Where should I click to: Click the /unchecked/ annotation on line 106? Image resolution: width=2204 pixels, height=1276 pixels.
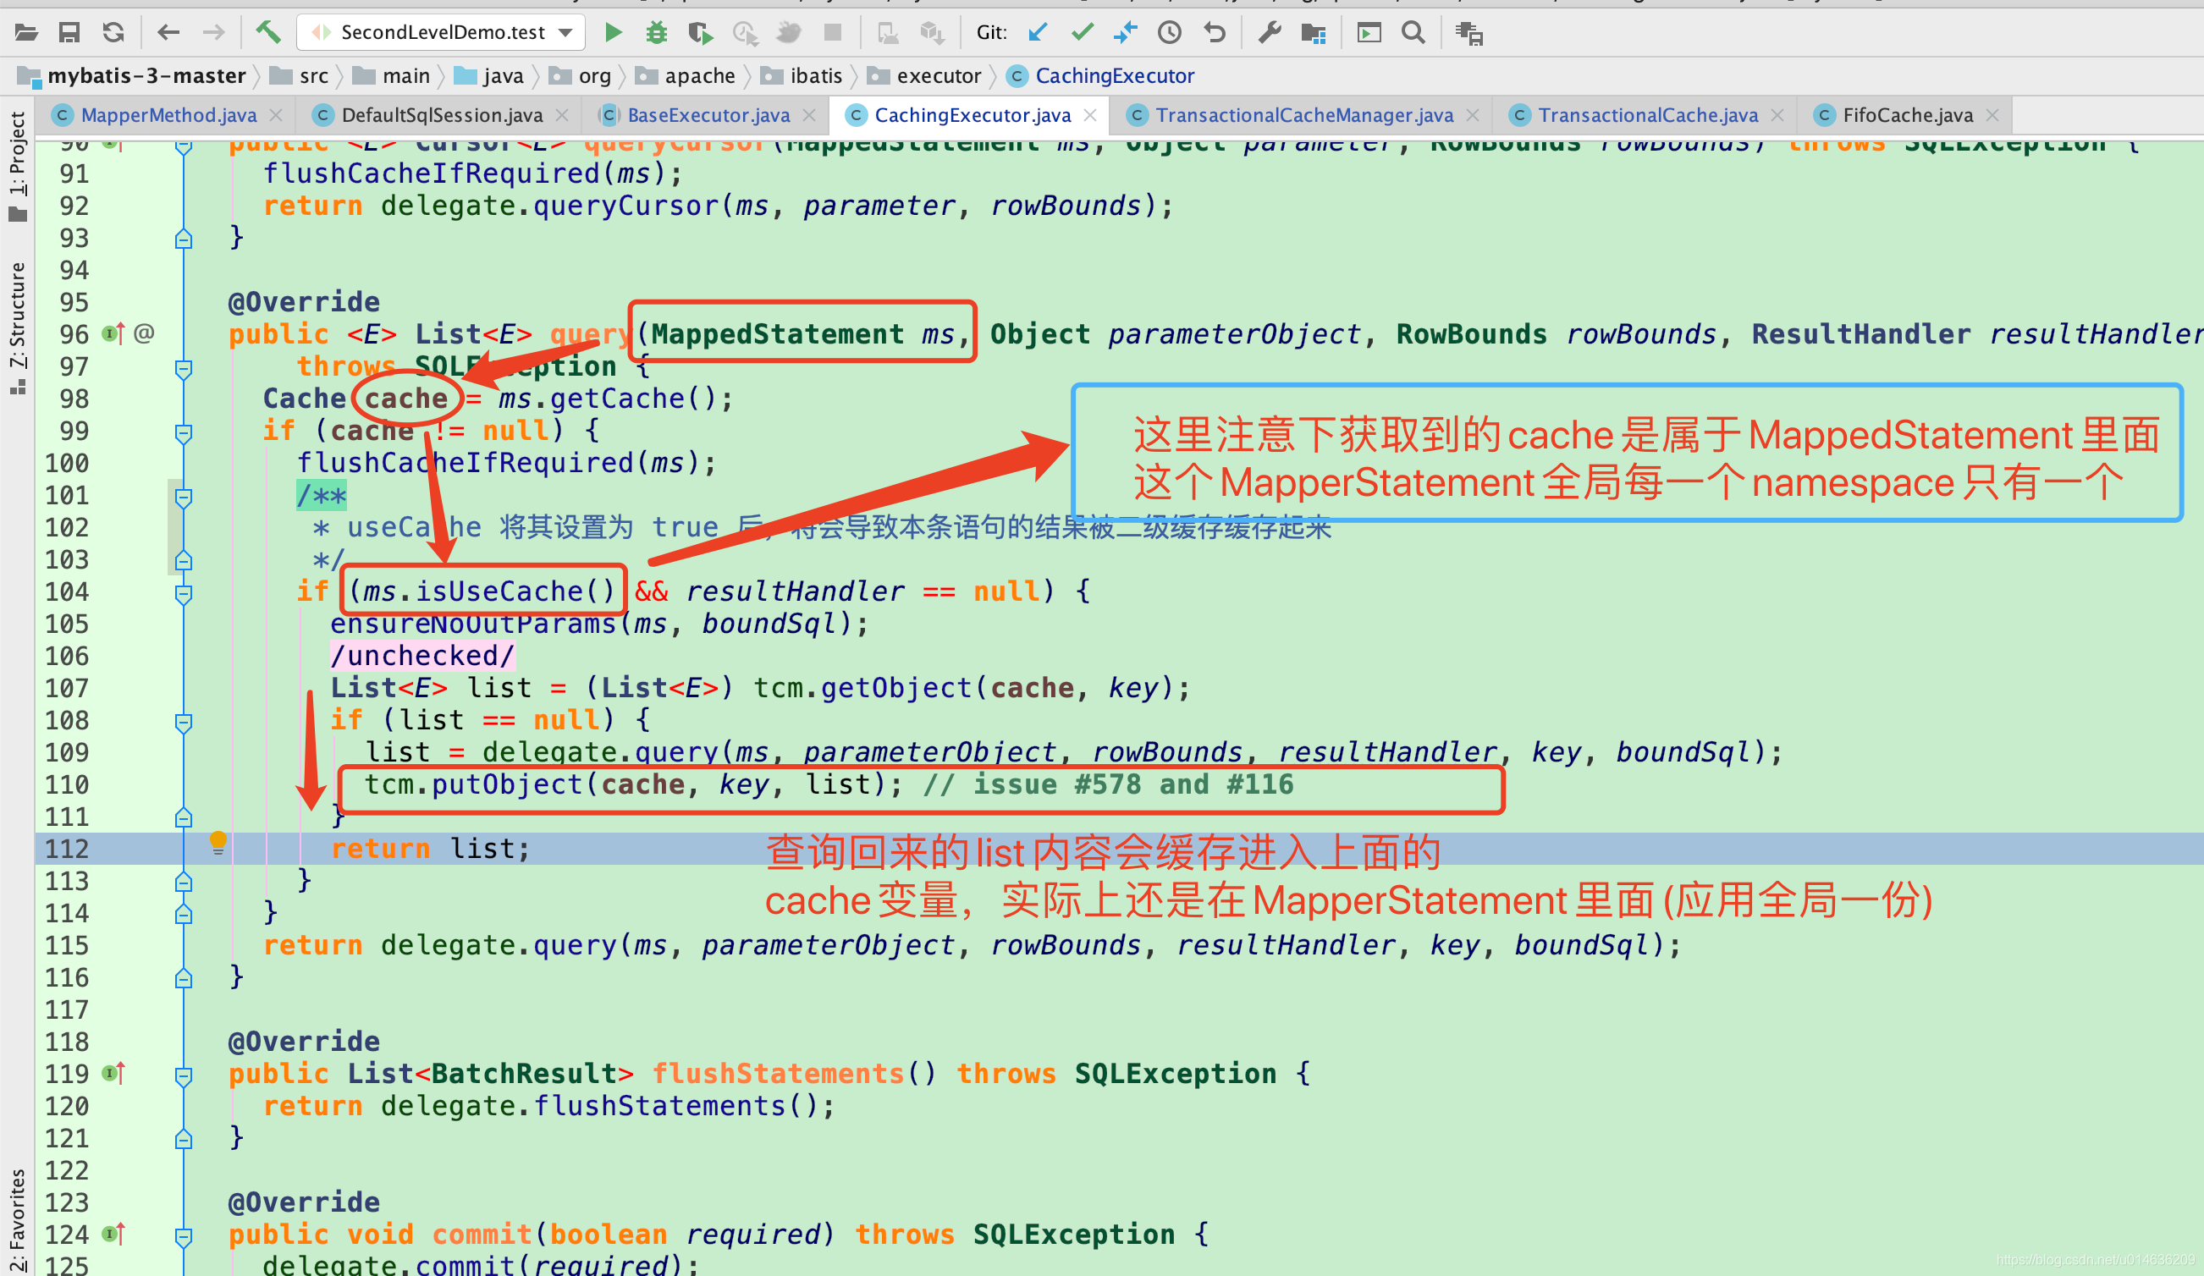[422, 656]
